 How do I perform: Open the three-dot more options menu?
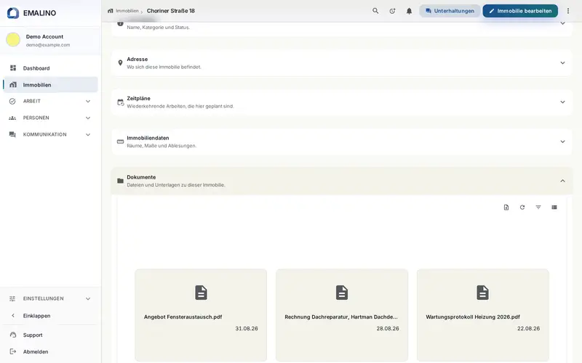[x=568, y=11]
